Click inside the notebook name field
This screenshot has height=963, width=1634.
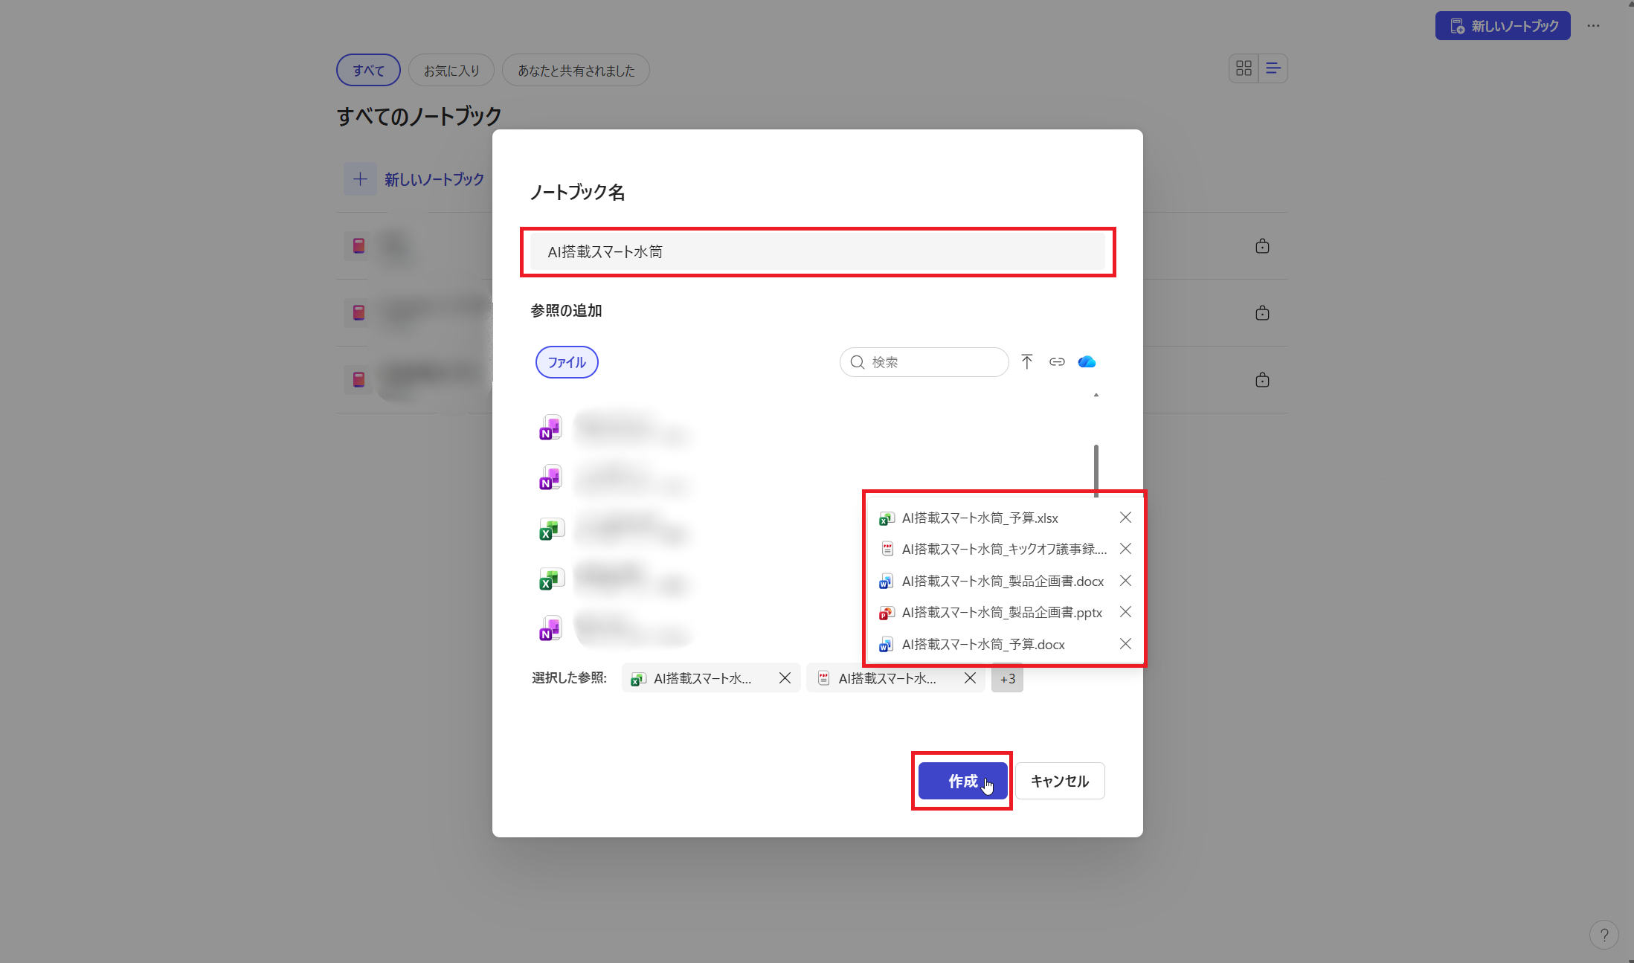817,251
